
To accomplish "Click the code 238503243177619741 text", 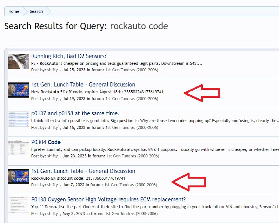I will click(x=144, y=92).
